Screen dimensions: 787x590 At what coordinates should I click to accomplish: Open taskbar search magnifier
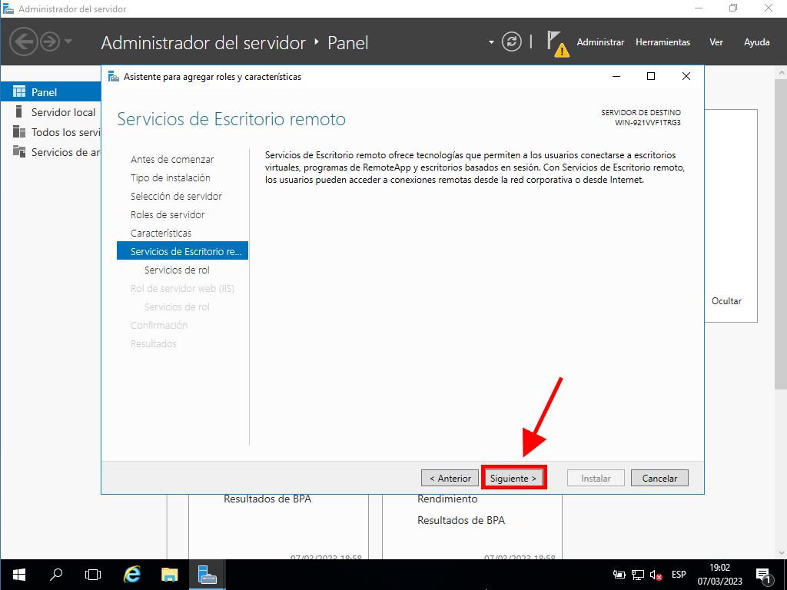tap(56, 574)
